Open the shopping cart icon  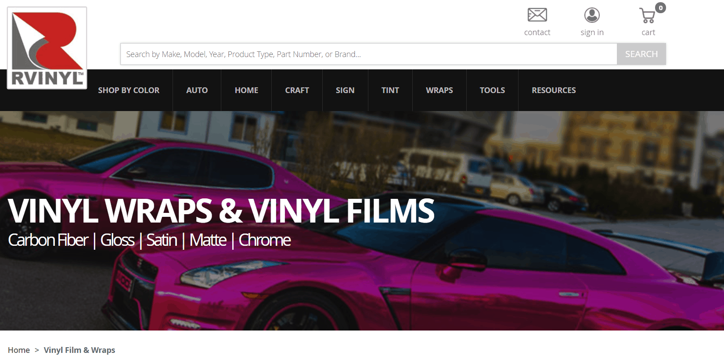647,16
